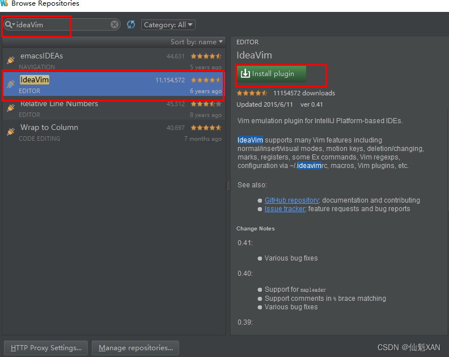Select the Wrap to Column plugin
The height and width of the screenshot is (357, 449).
click(114, 132)
